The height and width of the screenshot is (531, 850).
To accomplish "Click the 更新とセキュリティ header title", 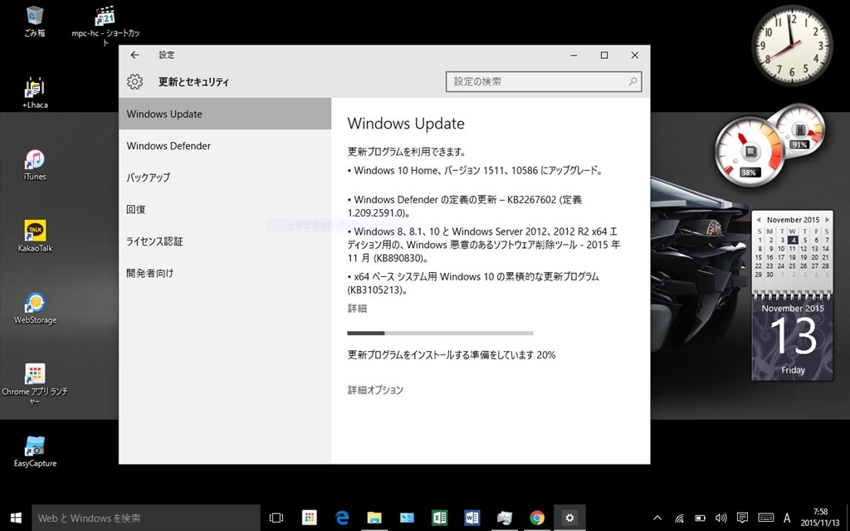I will pos(193,82).
